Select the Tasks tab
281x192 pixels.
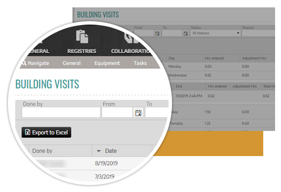[x=140, y=63]
